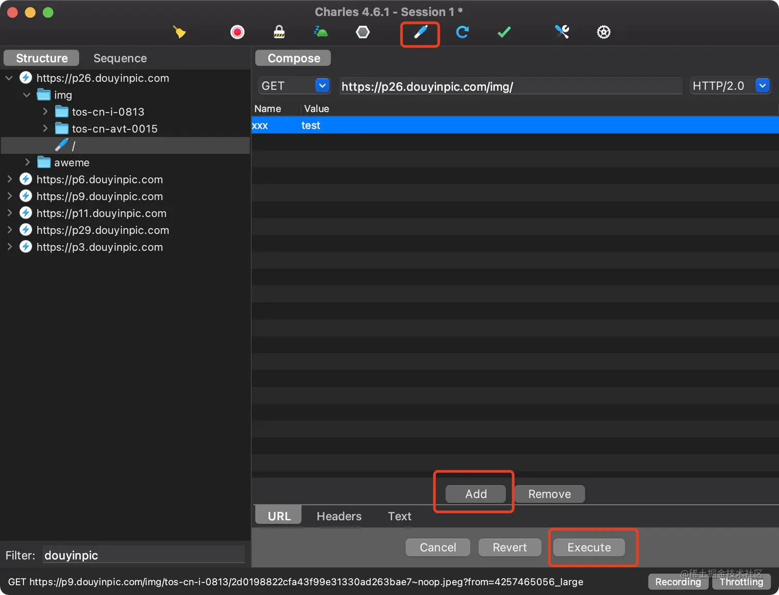Open the Headers tab

[339, 516]
